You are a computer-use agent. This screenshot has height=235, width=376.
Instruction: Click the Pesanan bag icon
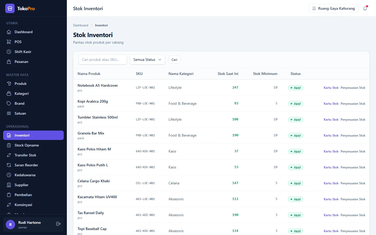[9, 62]
